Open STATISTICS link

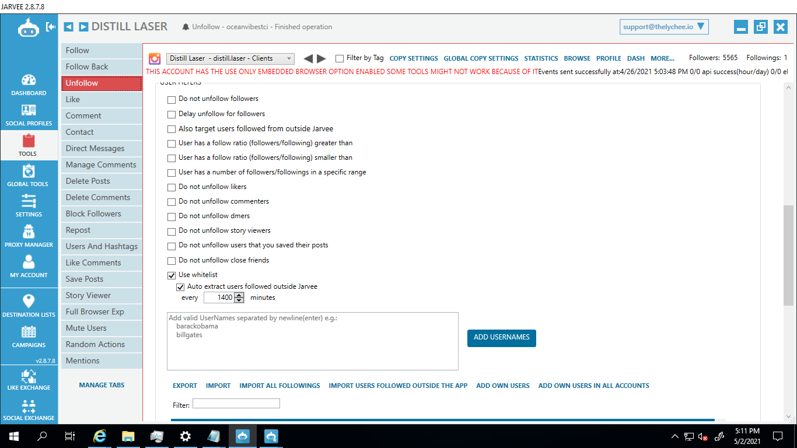(541, 58)
